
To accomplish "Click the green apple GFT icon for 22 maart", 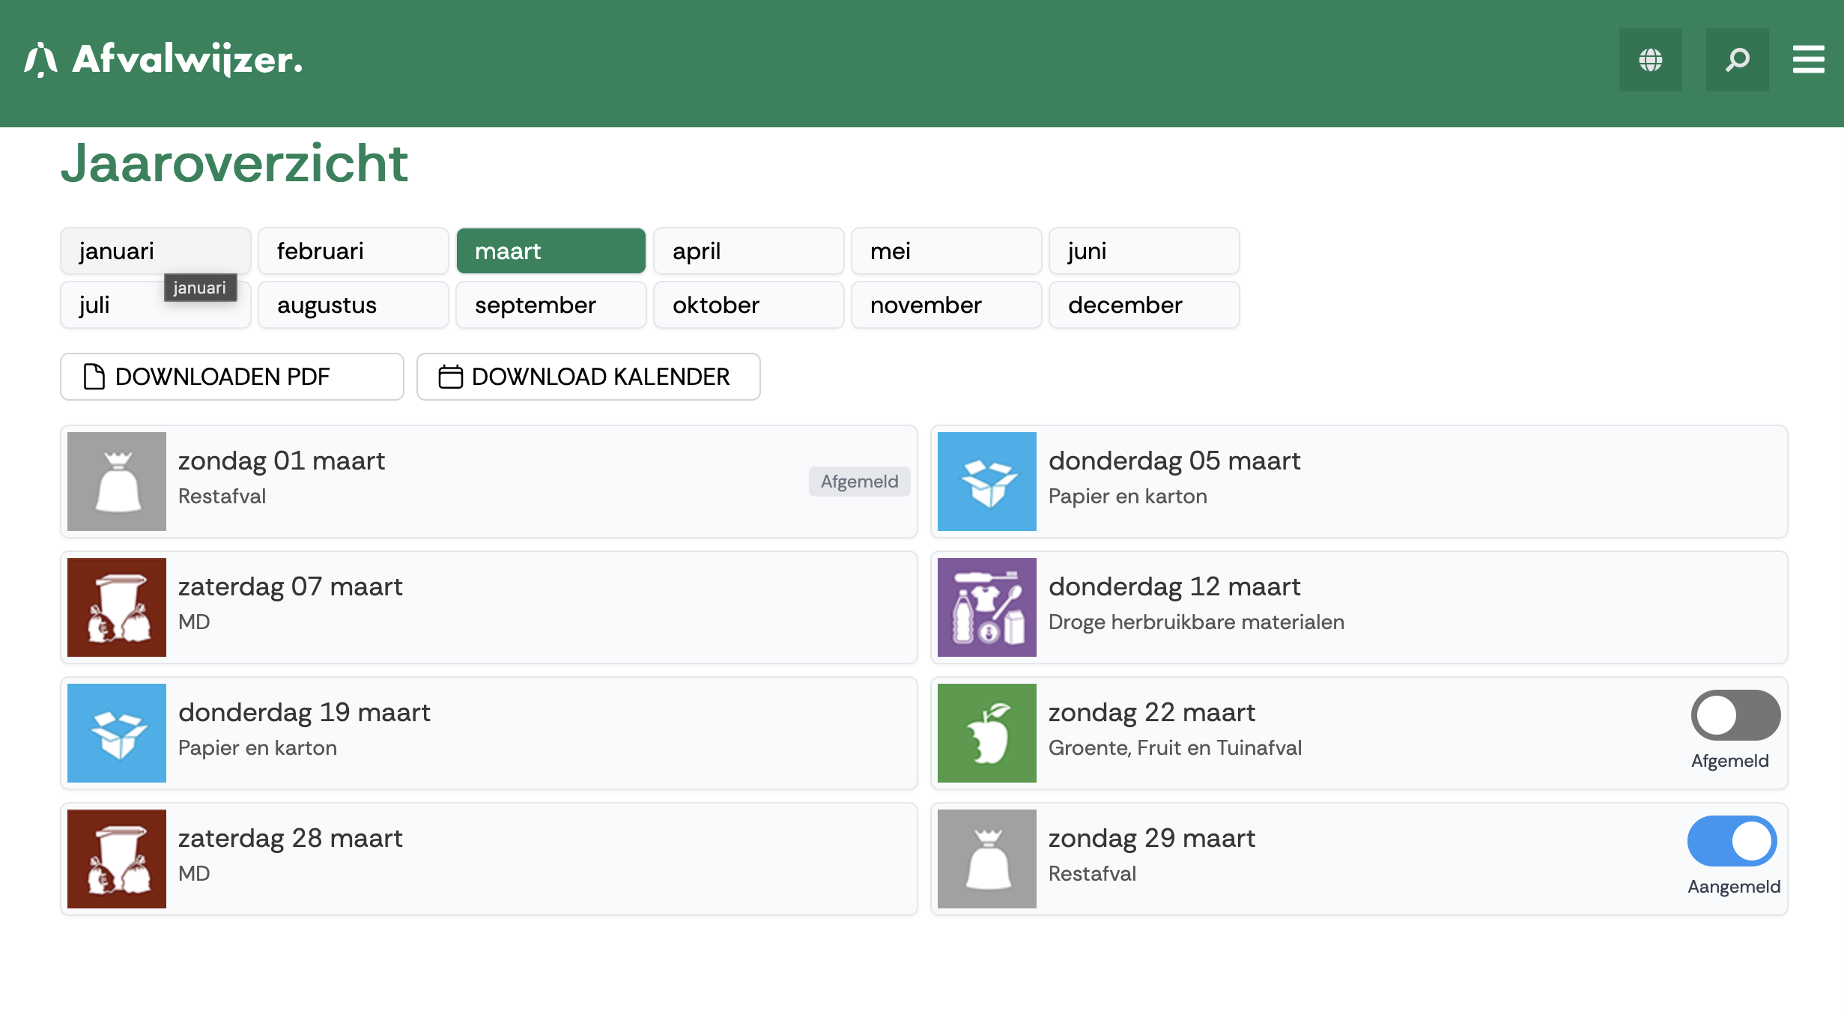I will [x=986, y=732].
